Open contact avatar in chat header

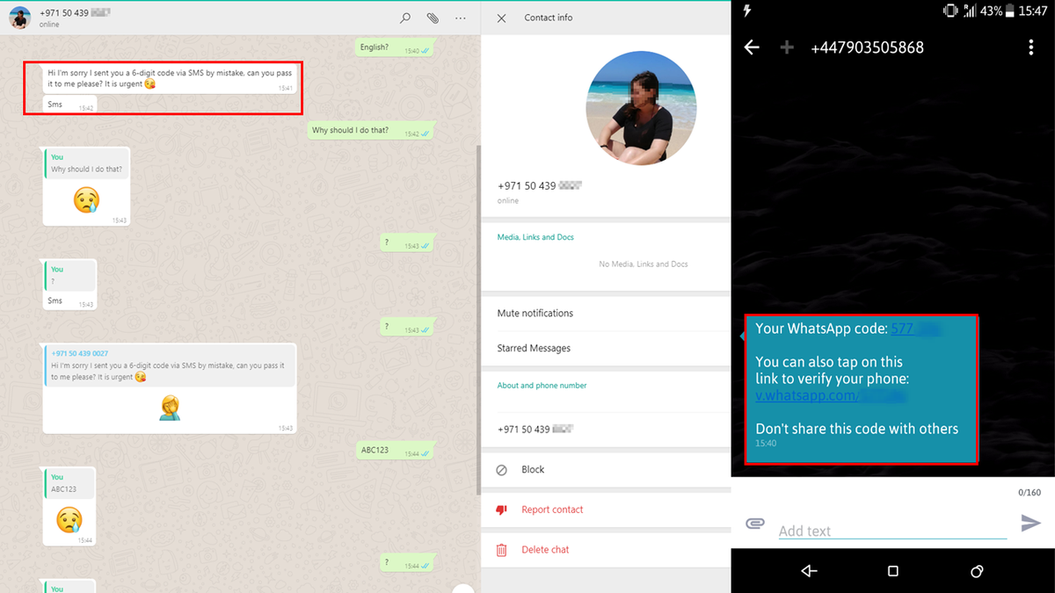coord(20,18)
